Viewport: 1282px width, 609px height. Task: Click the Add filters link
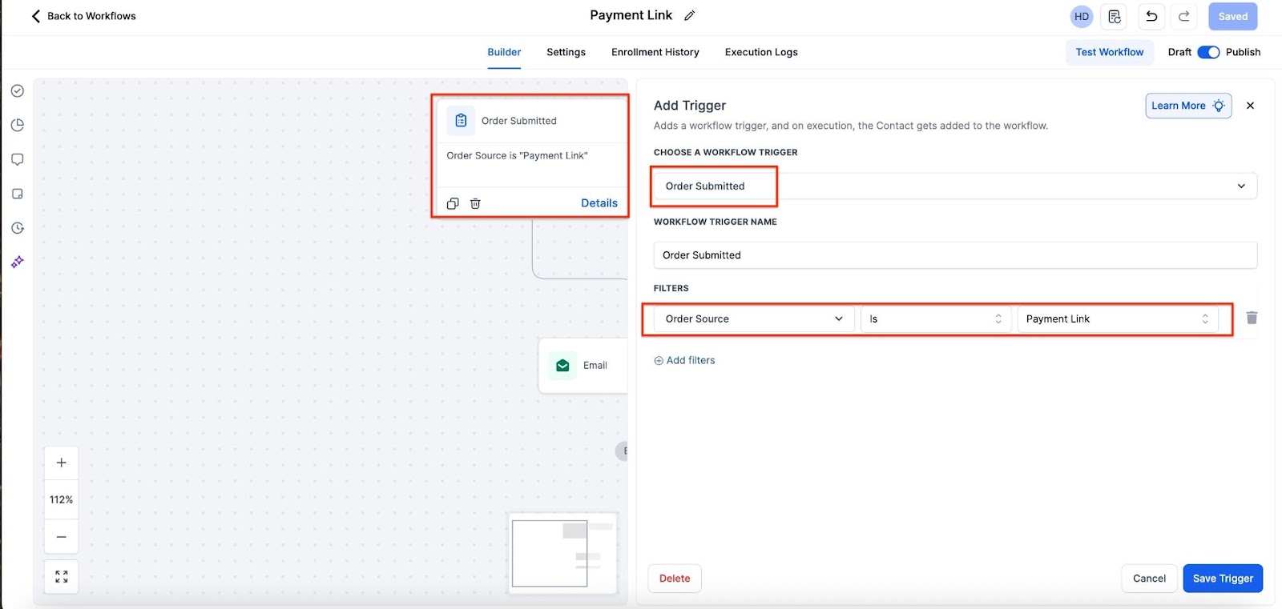click(685, 360)
